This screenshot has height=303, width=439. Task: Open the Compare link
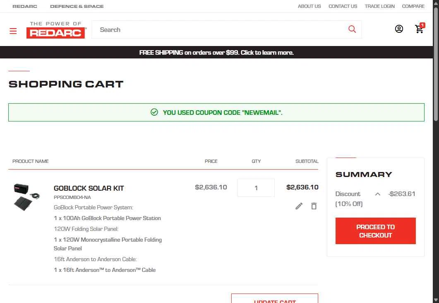[x=413, y=6]
